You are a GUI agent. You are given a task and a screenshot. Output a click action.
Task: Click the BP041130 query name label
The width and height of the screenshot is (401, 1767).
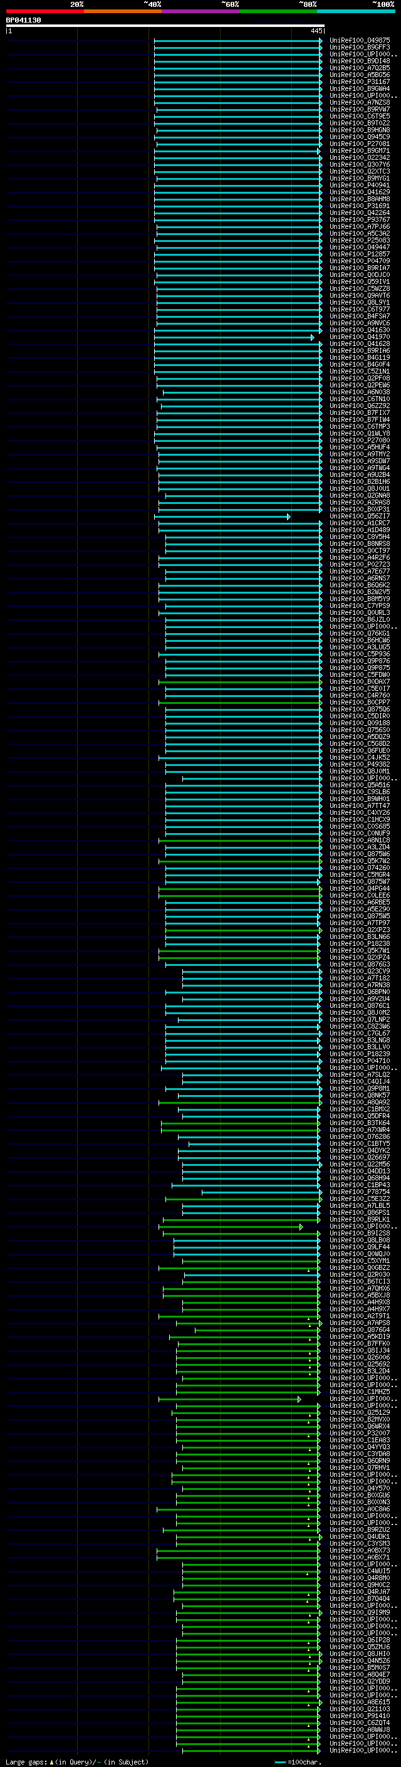pos(23,21)
